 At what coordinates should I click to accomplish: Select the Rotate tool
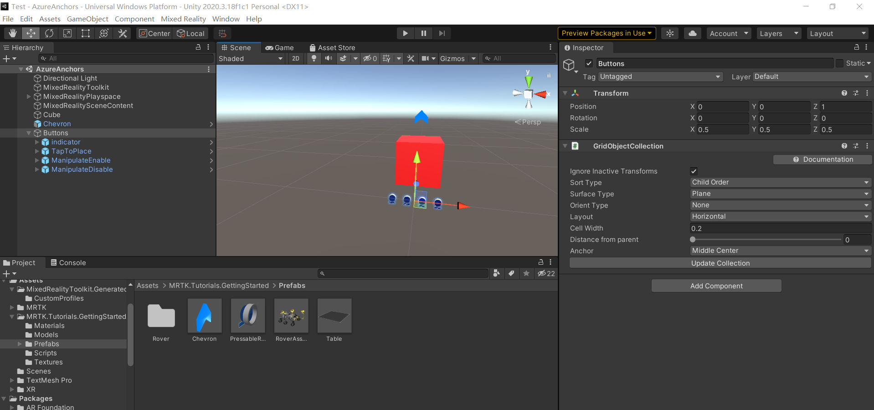(49, 33)
